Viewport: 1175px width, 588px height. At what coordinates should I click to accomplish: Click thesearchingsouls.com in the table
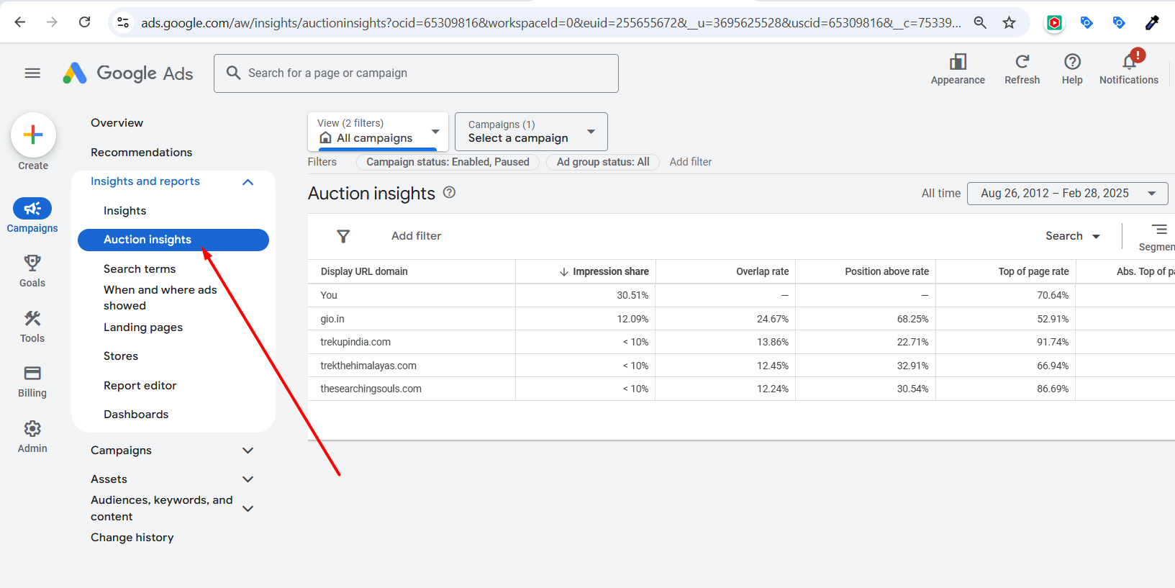tap(371, 389)
